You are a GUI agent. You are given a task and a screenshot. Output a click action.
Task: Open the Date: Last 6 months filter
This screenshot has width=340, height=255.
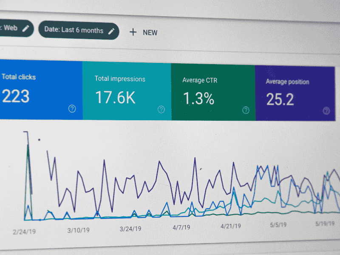79,30
